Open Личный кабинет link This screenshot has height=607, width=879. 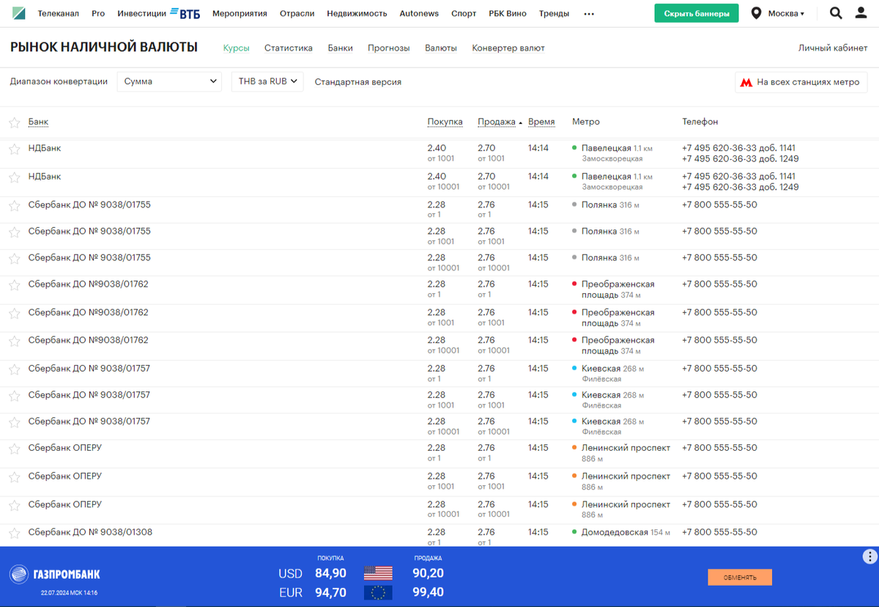[x=833, y=48]
